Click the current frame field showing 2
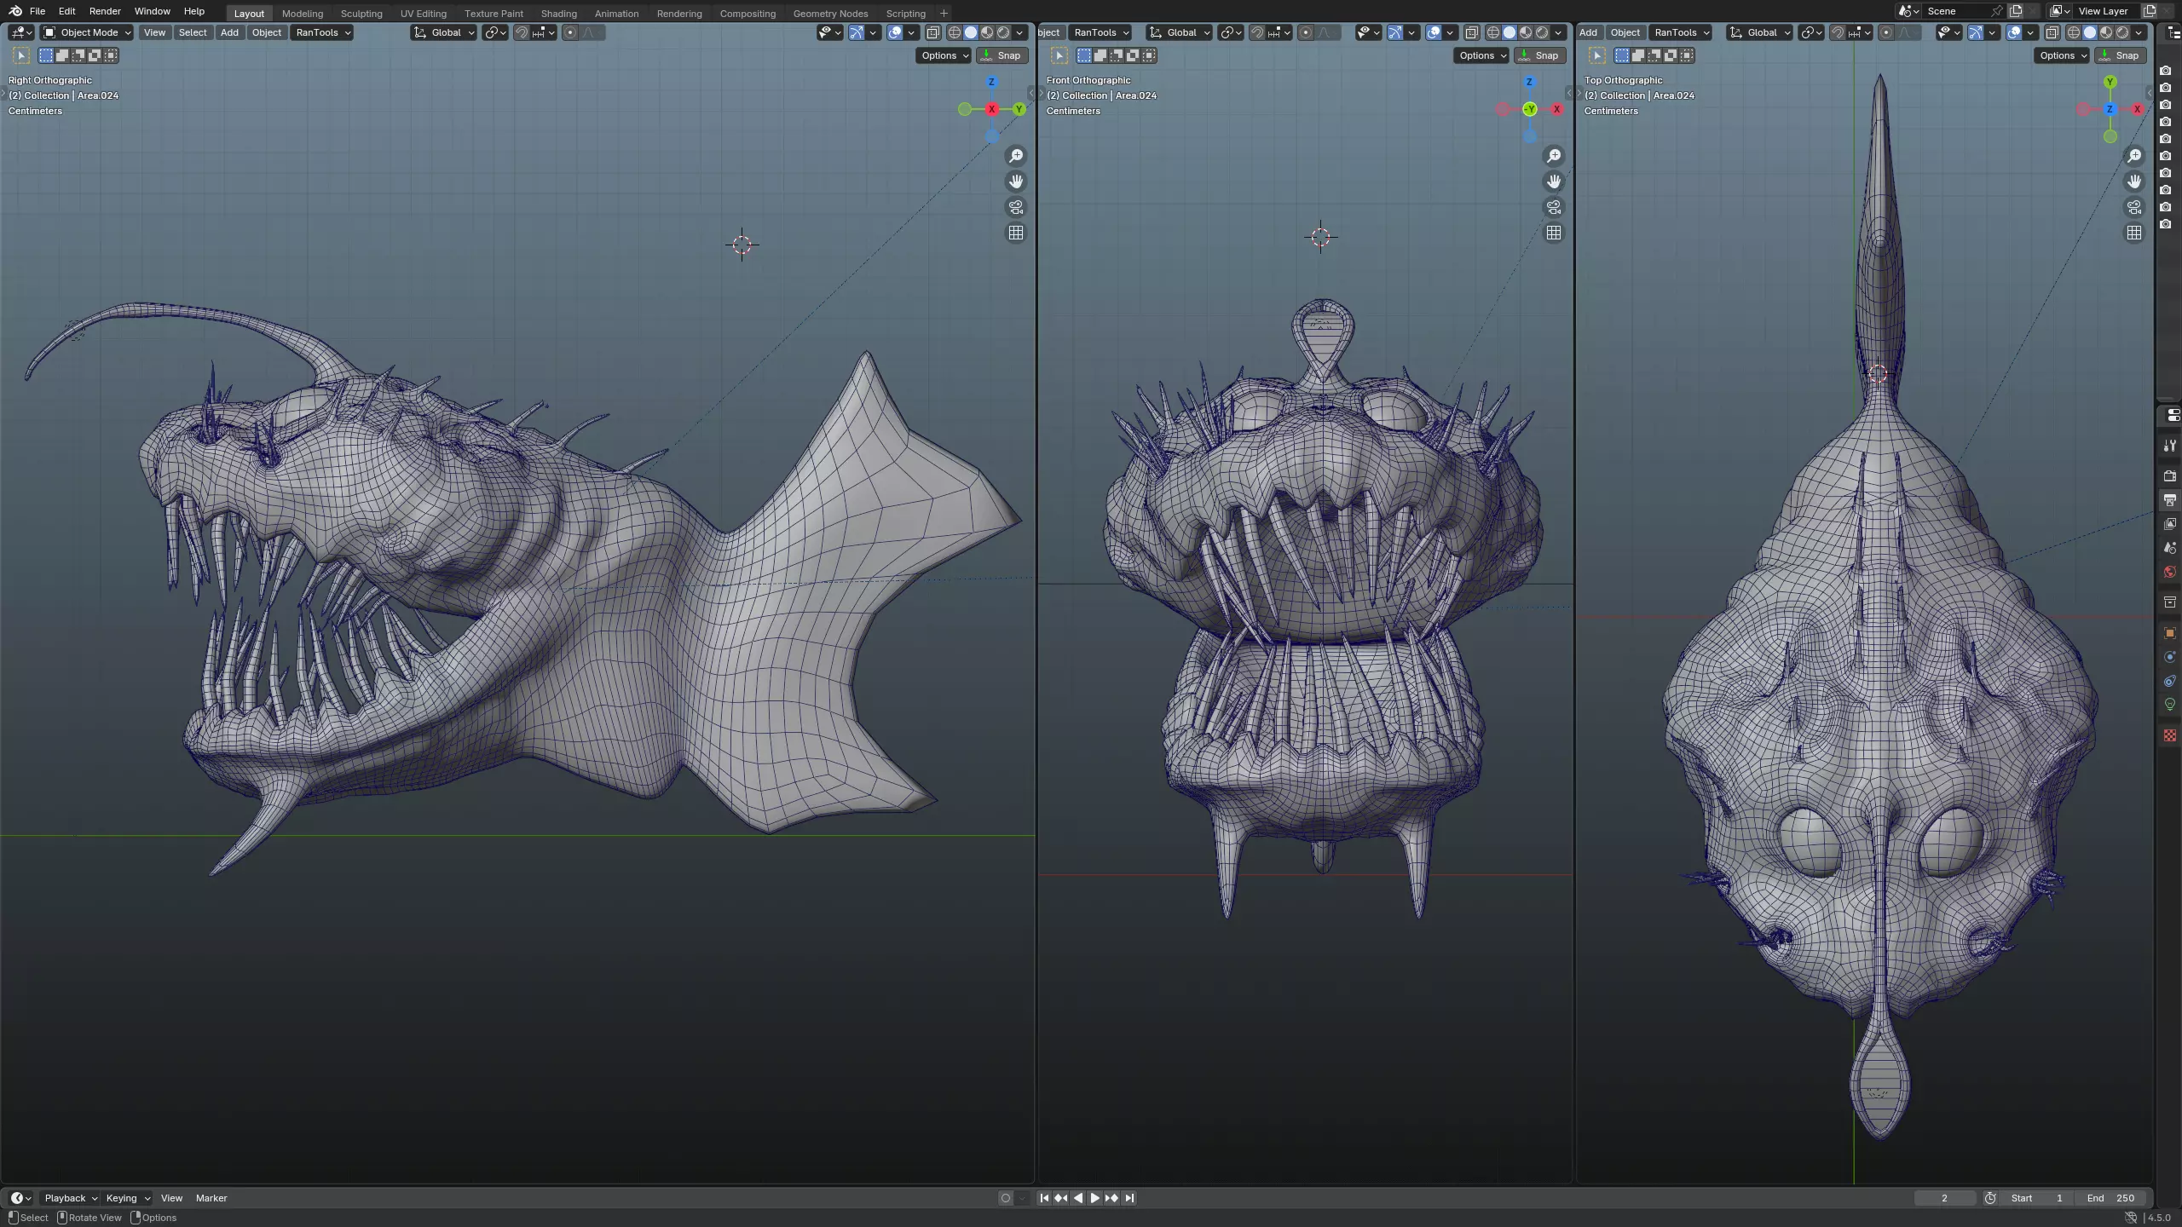The height and width of the screenshot is (1227, 2182). [x=1944, y=1198]
